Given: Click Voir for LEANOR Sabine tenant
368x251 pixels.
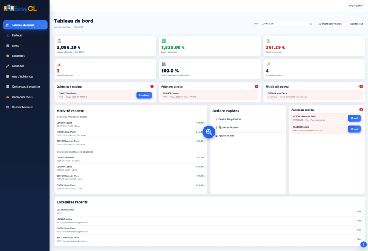Looking at the screenshot, I should pos(359,221).
